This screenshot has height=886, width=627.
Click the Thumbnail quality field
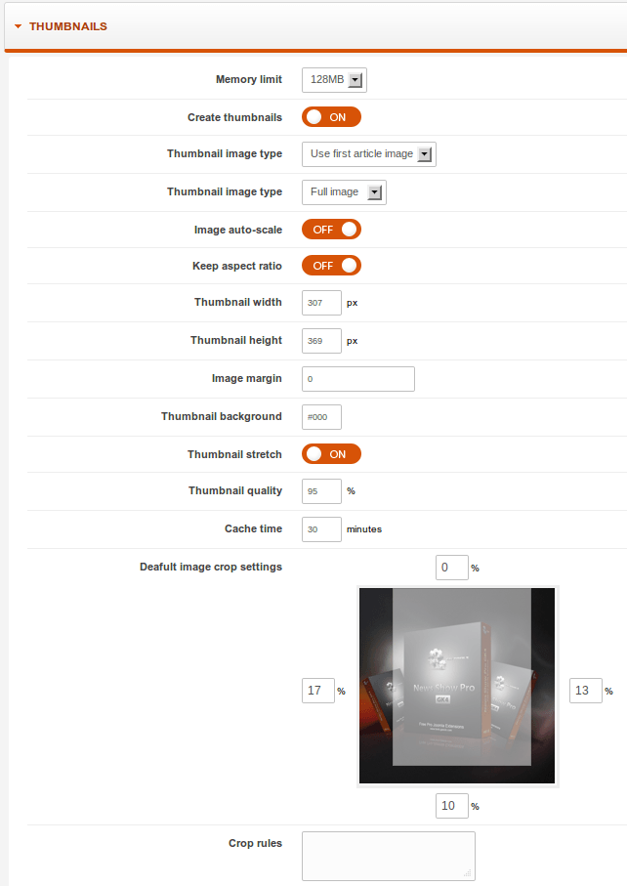(321, 491)
